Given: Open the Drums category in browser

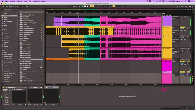Looking at the screenshot, I should pos(5,33).
